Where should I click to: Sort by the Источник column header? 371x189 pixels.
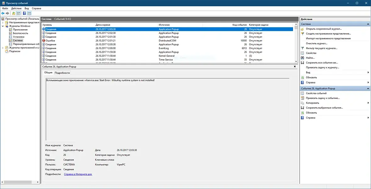click(x=180, y=25)
